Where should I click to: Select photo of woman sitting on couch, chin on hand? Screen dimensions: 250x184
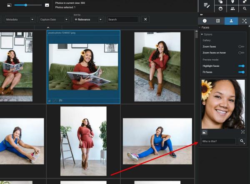tap(157, 67)
